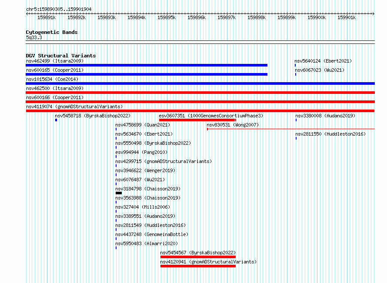Select the small blue marker under nsv5458718
Screen dimensions: 387x283
point(56,120)
